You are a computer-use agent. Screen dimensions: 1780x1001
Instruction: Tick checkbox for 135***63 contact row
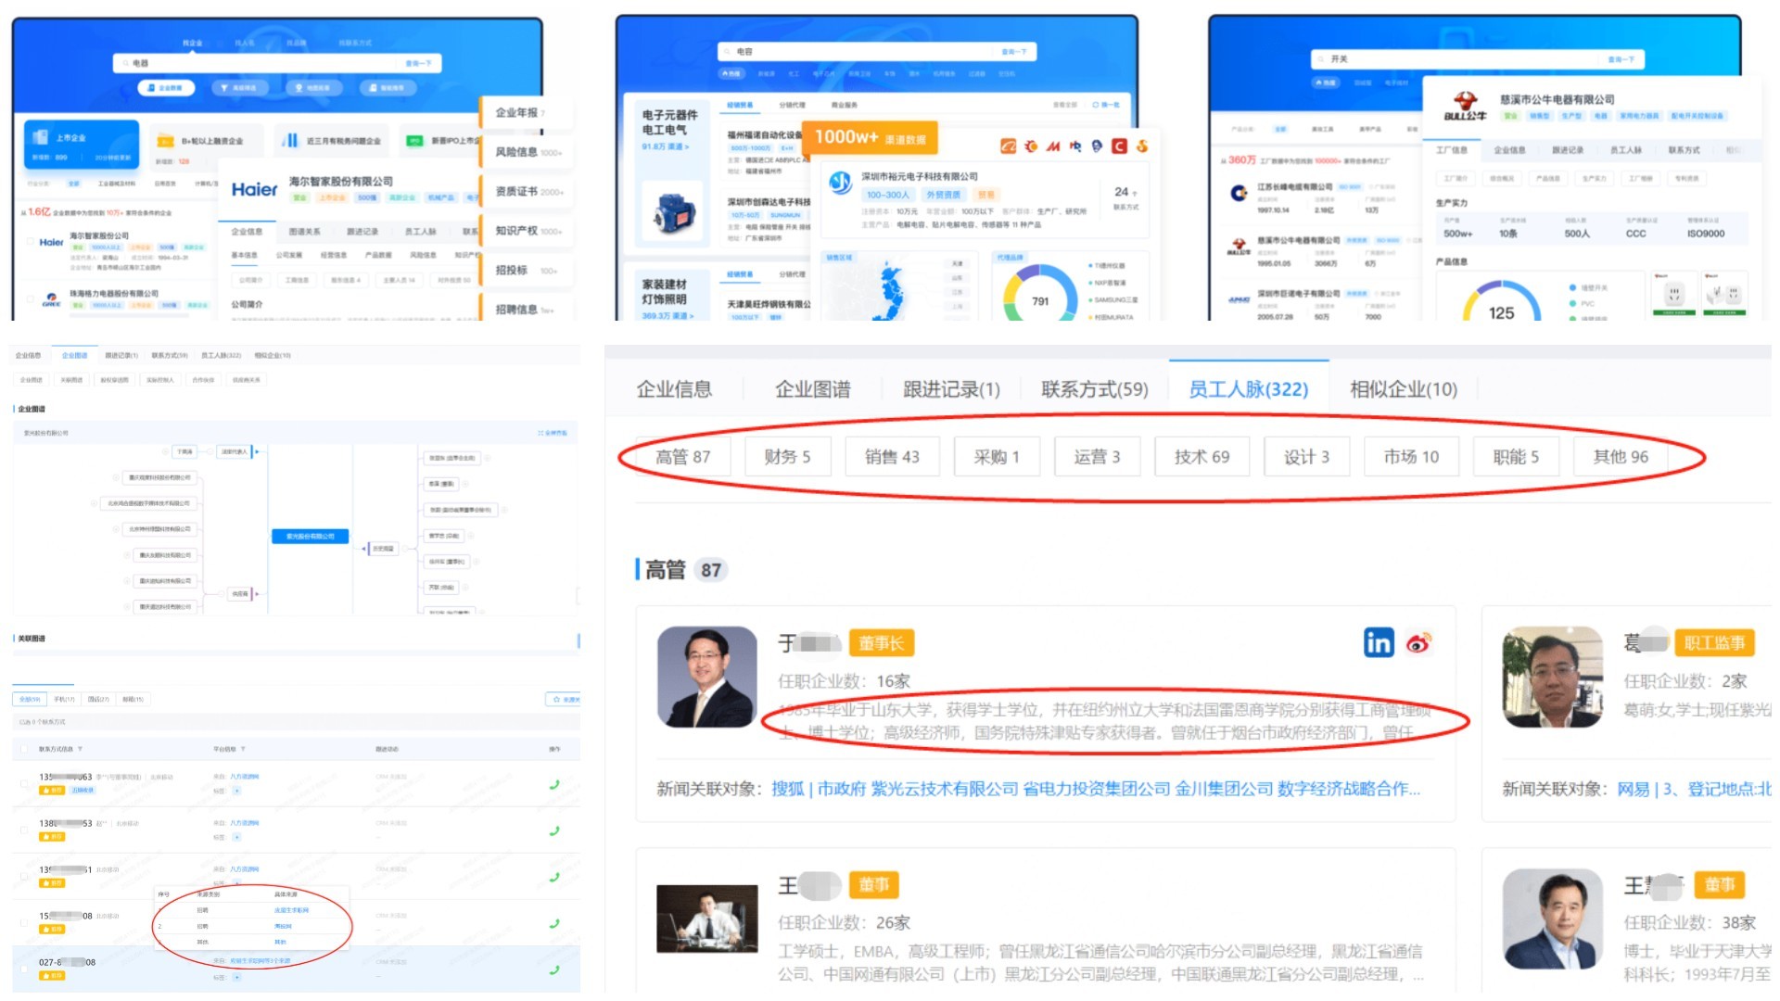(23, 784)
